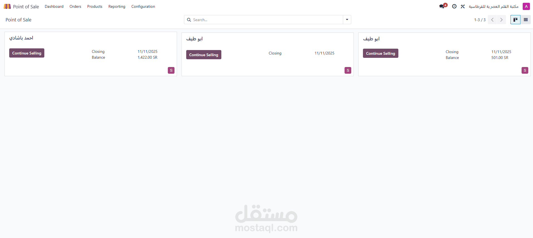Click the S avatar on احمد باشادي card

(x=171, y=70)
